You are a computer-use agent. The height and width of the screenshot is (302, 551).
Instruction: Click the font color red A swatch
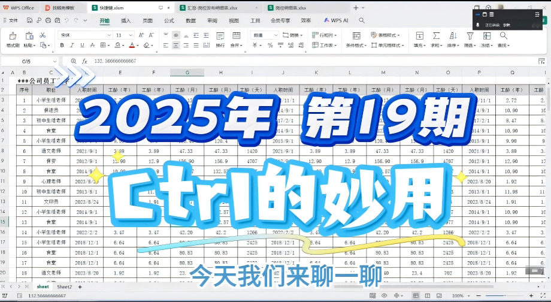pyautogui.click(x=132, y=45)
